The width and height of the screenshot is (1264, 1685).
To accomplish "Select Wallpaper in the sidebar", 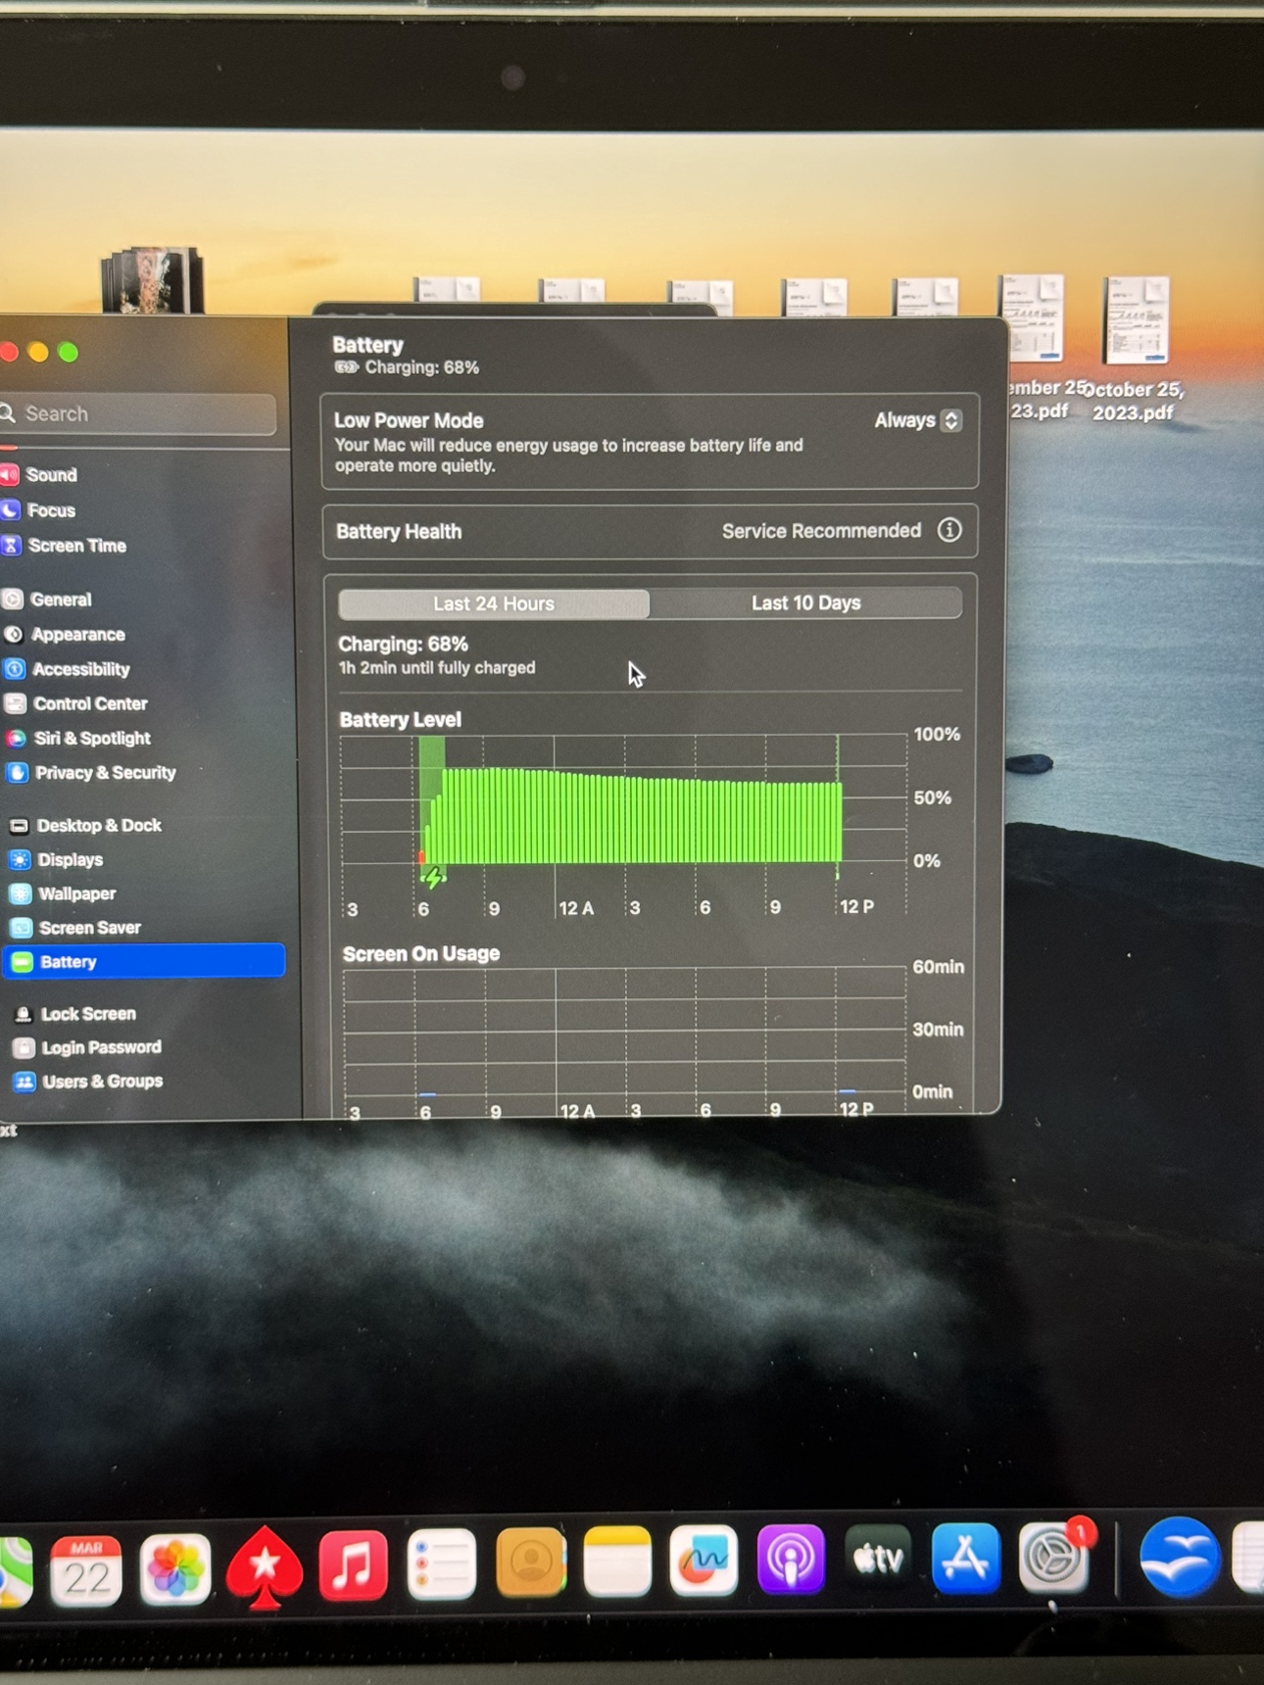I will (x=76, y=894).
